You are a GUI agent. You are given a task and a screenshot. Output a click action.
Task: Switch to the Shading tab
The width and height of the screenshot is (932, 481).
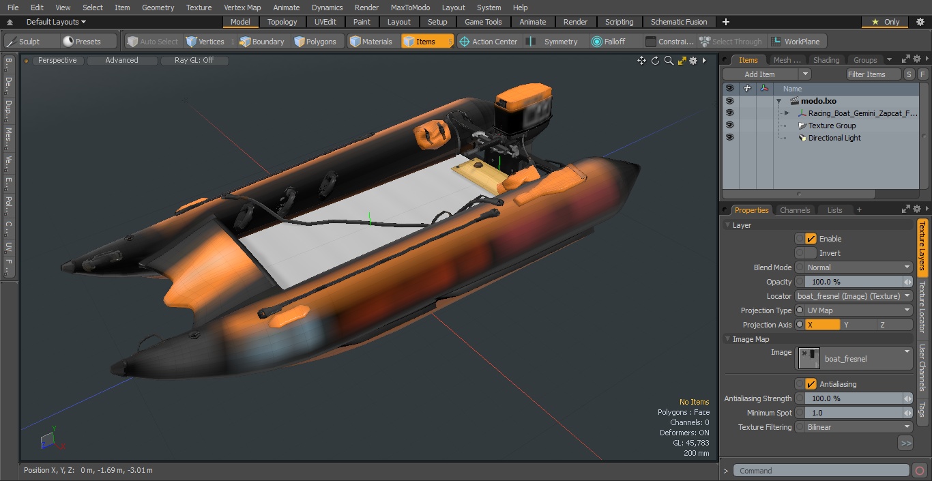click(x=826, y=60)
